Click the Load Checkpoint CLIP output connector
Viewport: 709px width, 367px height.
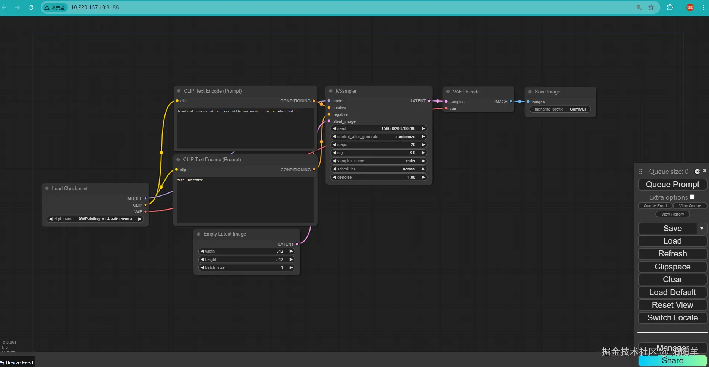pos(145,205)
